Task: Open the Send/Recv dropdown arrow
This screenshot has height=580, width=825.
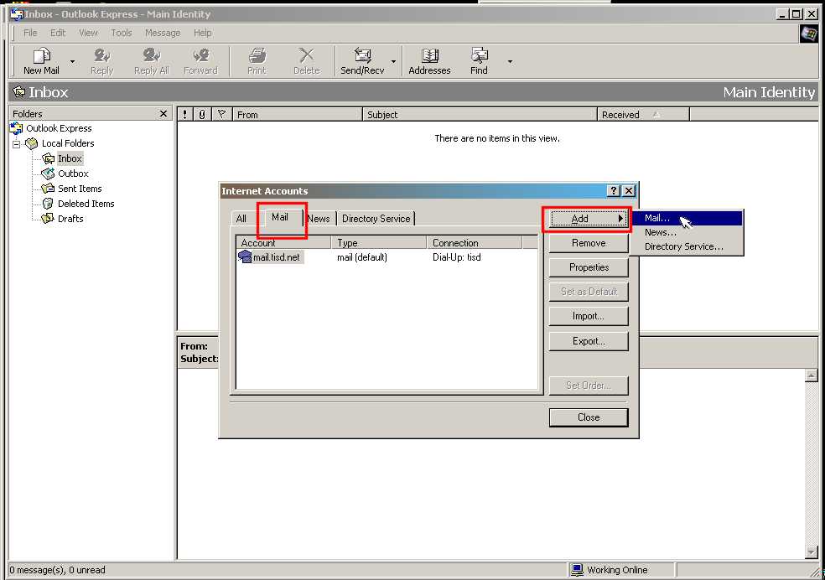Action: [x=393, y=61]
